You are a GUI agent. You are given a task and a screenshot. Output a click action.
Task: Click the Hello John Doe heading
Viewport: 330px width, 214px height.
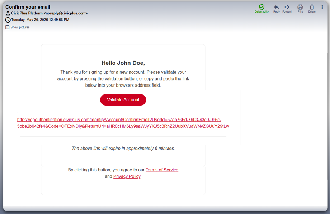click(x=123, y=63)
